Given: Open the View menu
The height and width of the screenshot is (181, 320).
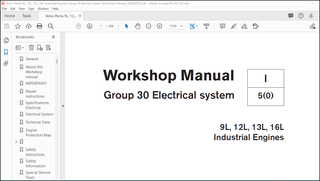Looking at the screenshot, I should [x=22, y=8].
